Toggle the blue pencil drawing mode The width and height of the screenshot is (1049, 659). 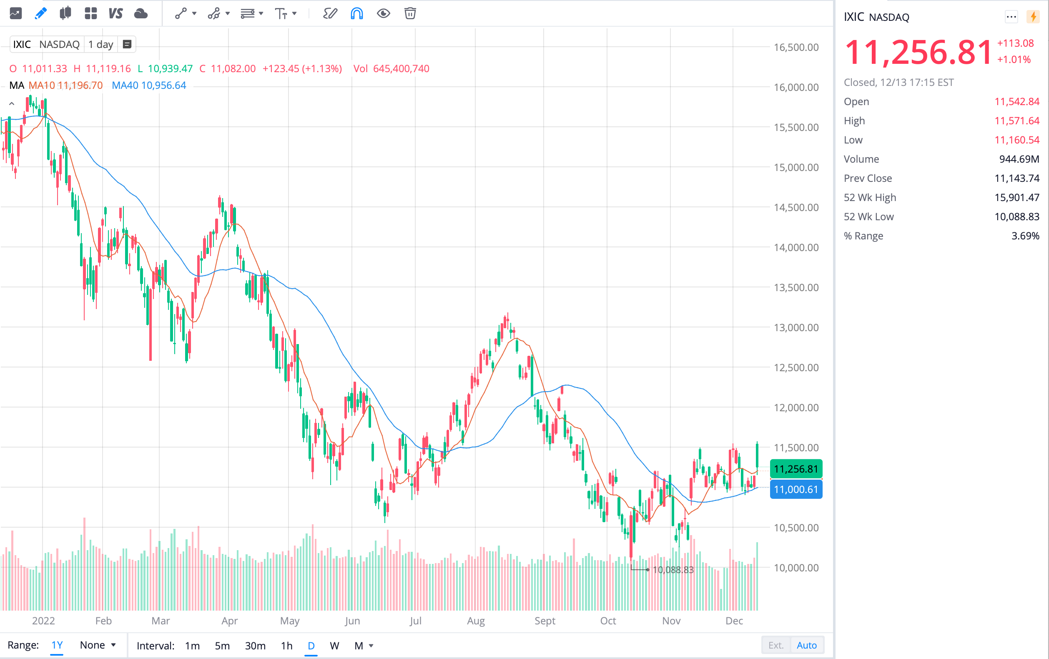[40, 13]
